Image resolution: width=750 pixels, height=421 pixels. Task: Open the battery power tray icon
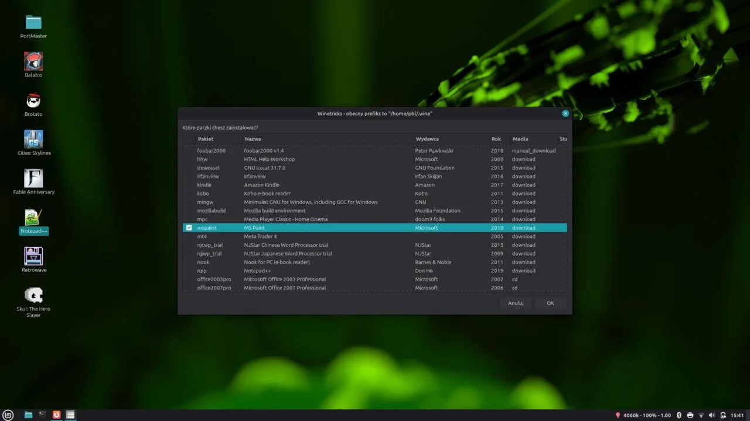tap(722, 415)
